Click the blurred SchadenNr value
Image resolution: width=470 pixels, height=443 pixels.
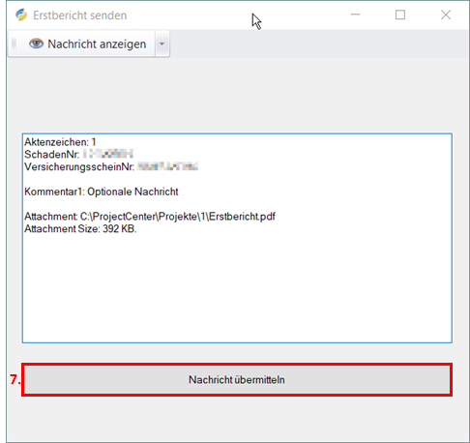coord(108,154)
